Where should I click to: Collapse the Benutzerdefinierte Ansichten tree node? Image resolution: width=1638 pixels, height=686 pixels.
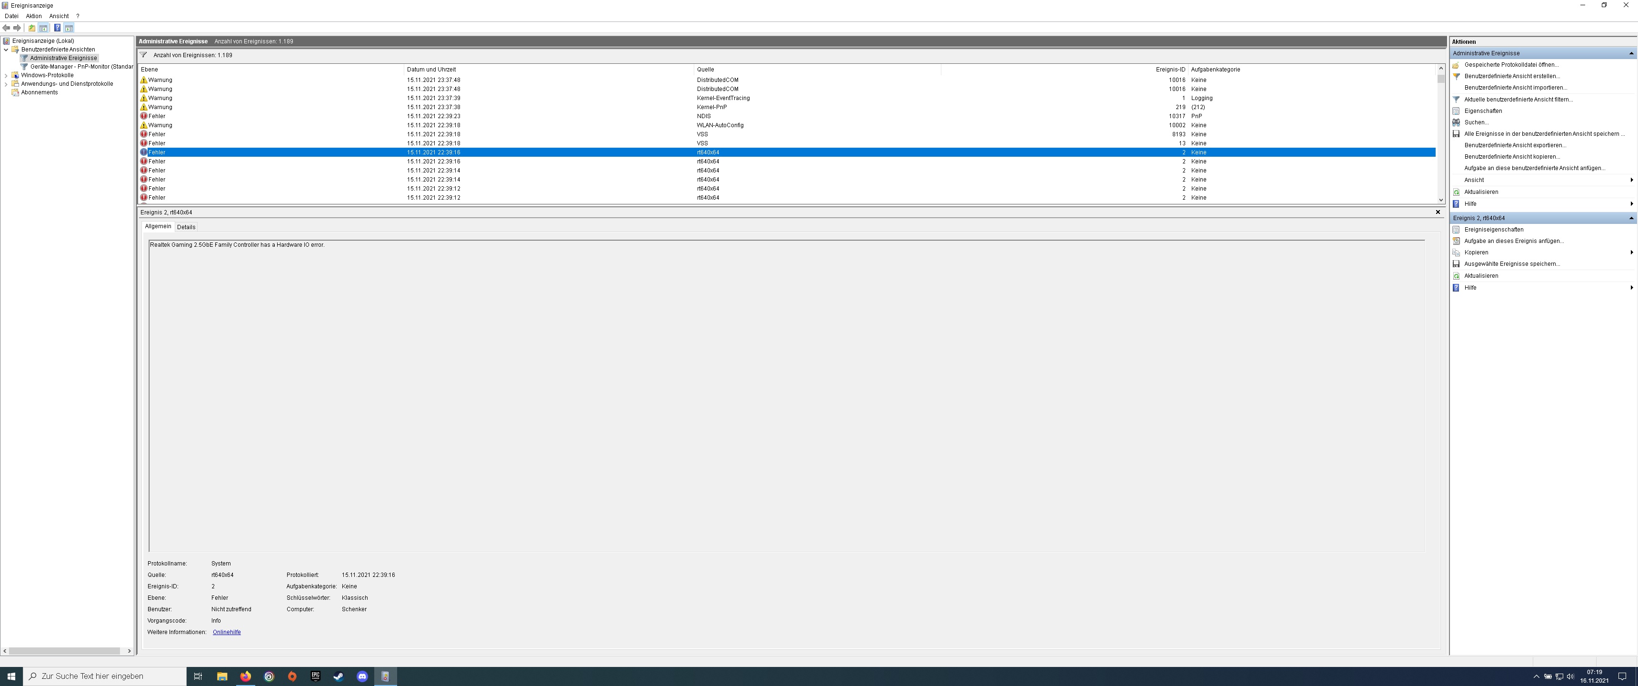(6, 50)
